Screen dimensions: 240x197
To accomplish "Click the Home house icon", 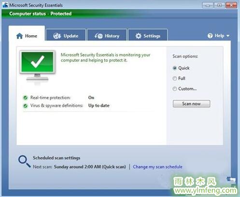I will tap(19, 36).
